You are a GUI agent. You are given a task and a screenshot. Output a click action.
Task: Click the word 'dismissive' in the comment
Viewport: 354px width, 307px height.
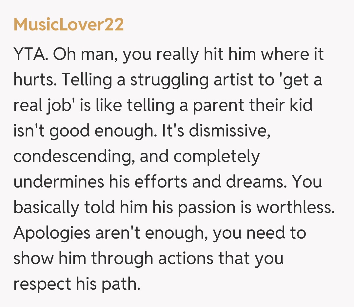point(229,131)
